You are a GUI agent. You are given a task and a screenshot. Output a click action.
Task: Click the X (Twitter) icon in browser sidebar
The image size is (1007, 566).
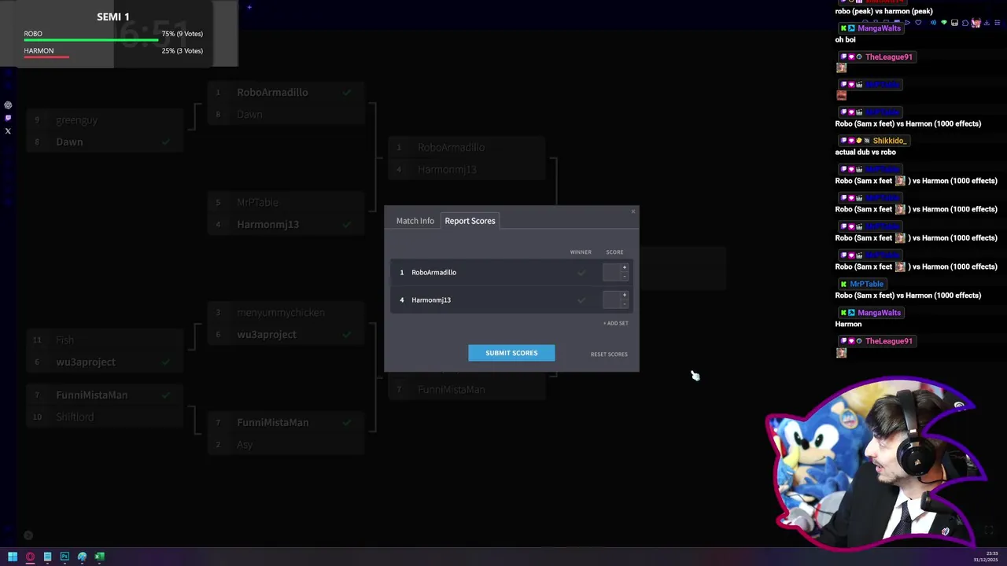point(8,131)
